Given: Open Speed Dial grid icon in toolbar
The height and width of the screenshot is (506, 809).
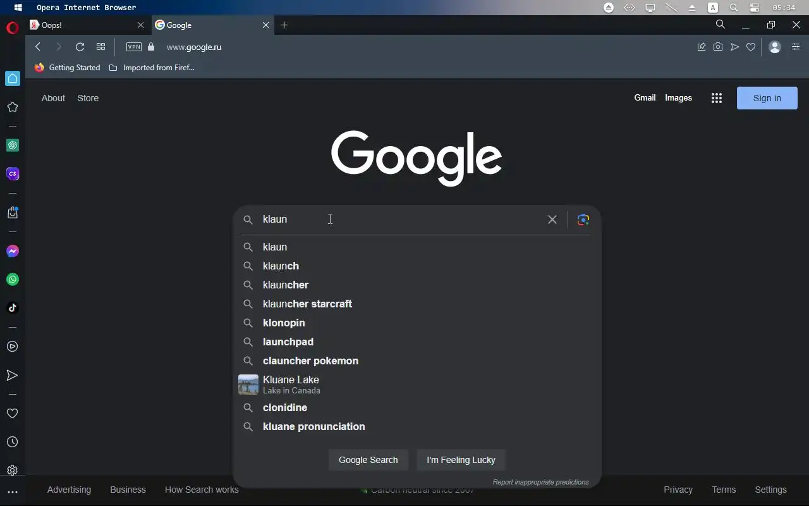Looking at the screenshot, I should click(100, 47).
